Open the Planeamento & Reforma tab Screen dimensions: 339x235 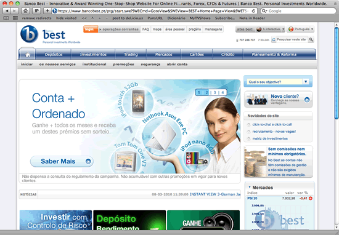pos(274,54)
